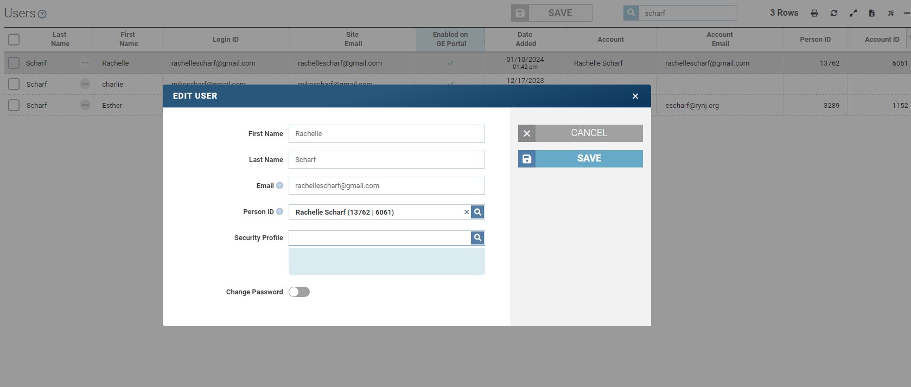Screen dimensions: 911x387
Task: Open the more options ellipsis in toolbar
Action: coord(907,13)
